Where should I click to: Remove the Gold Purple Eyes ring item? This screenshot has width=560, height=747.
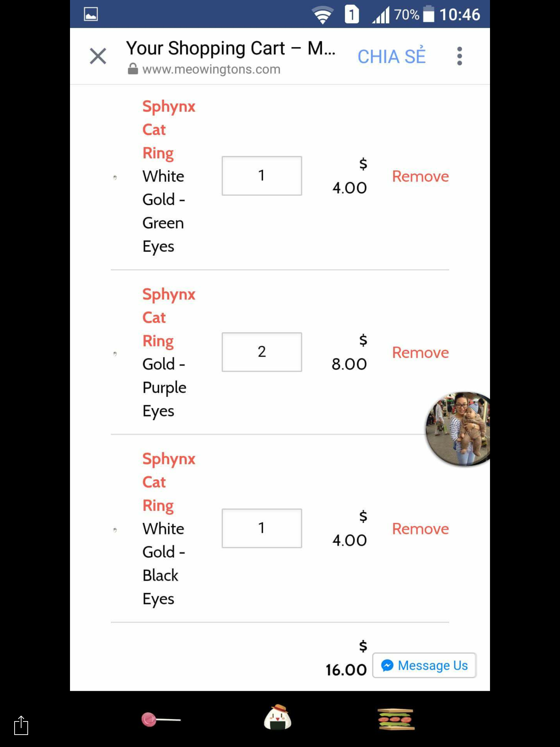420,352
